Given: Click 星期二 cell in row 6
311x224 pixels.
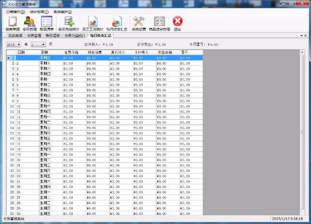Looking at the screenshot, I should coord(51,85).
